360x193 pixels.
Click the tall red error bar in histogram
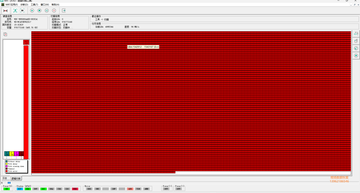pos(26,102)
